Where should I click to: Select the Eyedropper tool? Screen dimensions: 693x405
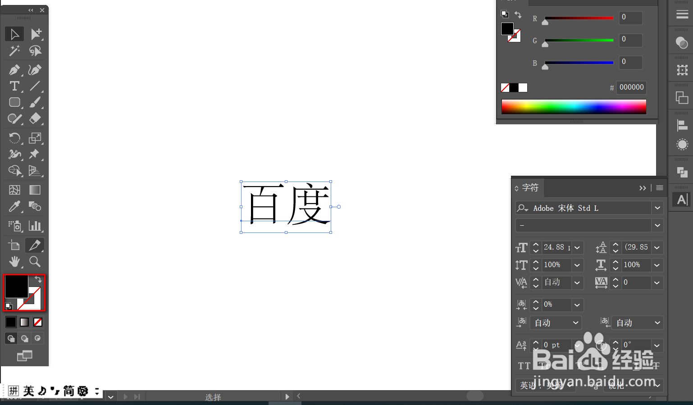pos(14,206)
